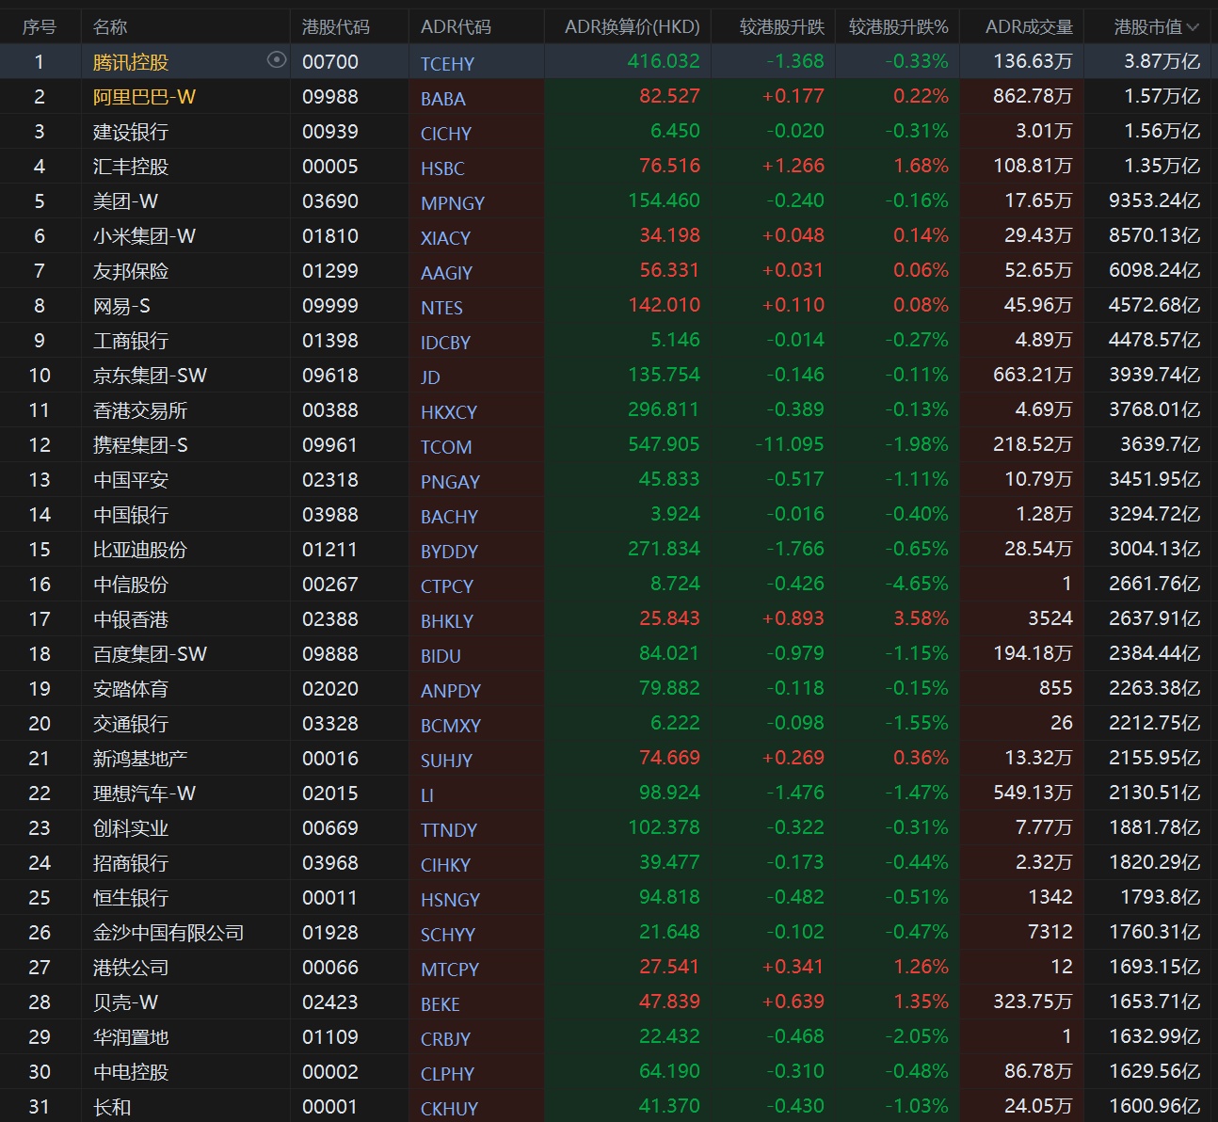This screenshot has height=1122, width=1218.
Task: Select the 携程集团-S stock name
Action: [140, 445]
